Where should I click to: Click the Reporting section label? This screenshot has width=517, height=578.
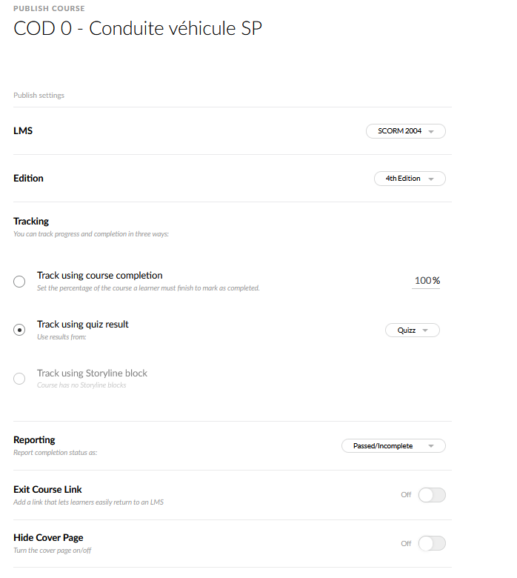pyautogui.click(x=34, y=440)
